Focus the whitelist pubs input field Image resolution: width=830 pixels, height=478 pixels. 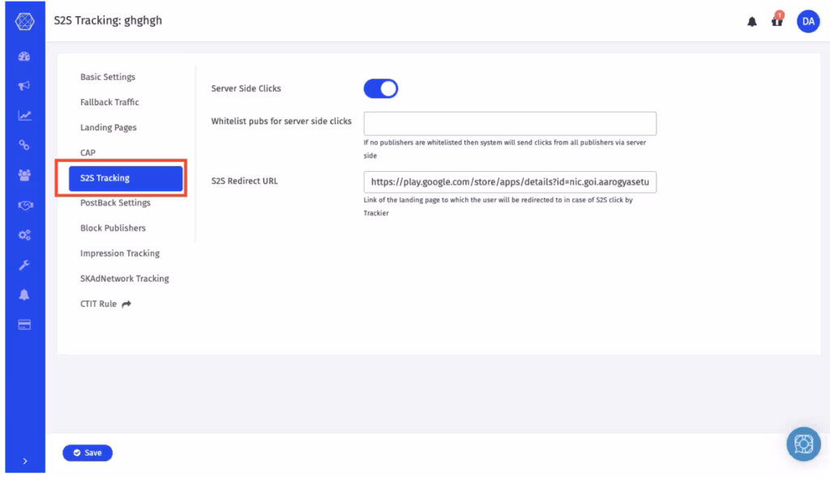point(510,123)
